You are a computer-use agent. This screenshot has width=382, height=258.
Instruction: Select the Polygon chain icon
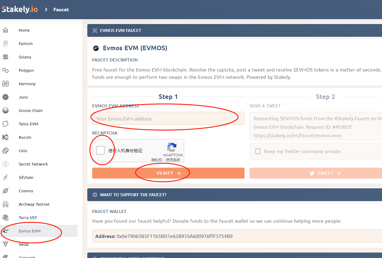tap(5, 71)
